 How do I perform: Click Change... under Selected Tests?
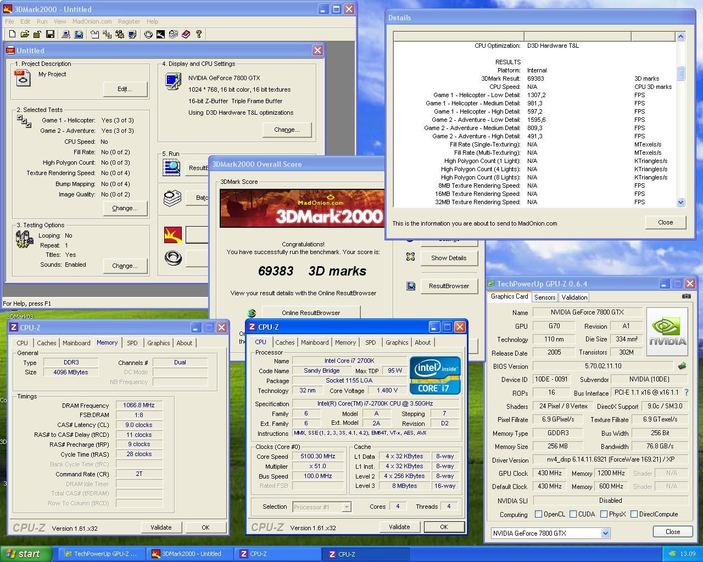[x=125, y=208]
